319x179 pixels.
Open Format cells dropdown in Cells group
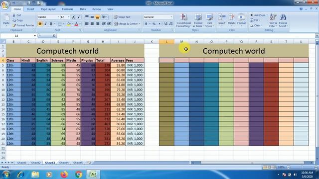[x=241, y=20]
